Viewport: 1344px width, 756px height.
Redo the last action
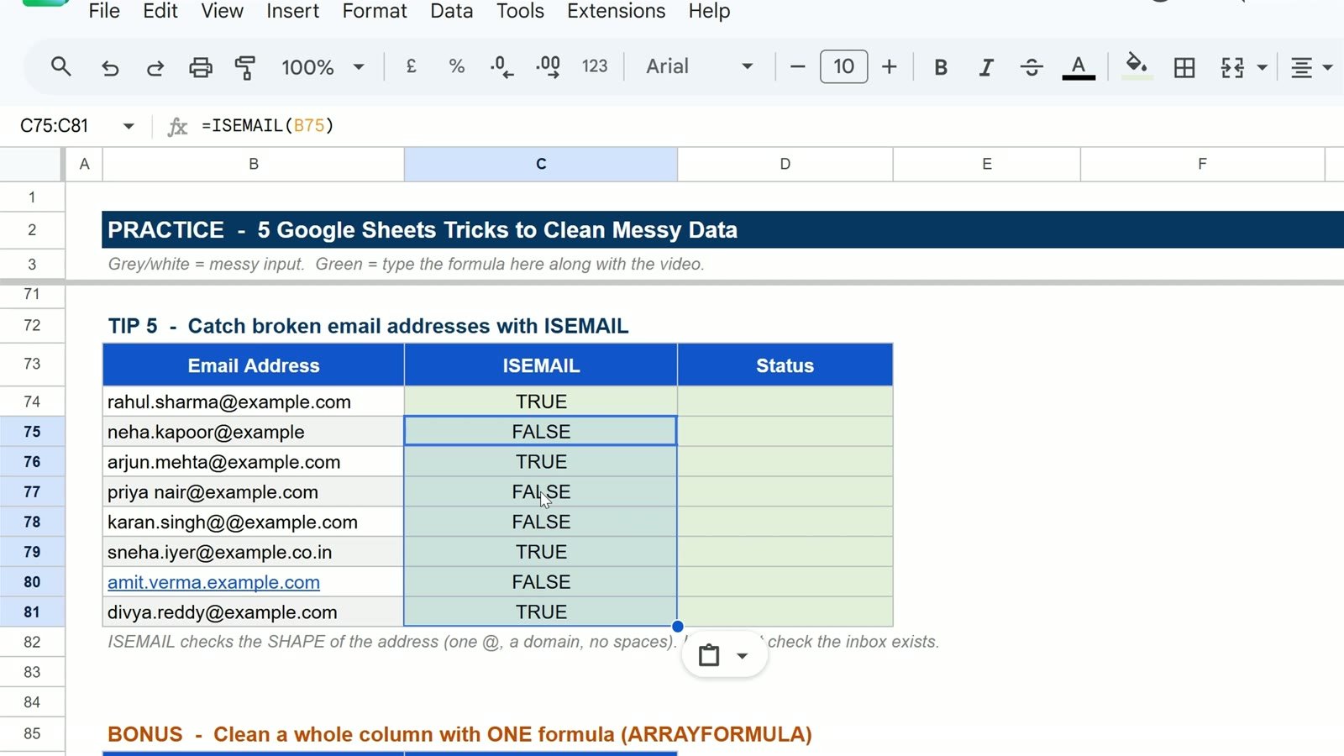pyautogui.click(x=155, y=67)
